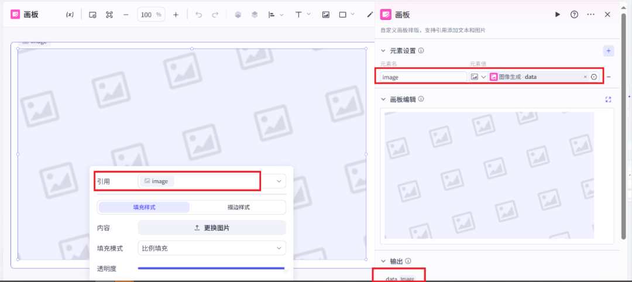The height and width of the screenshot is (282, 632).
Task: Open the 填充模式 dropdown showing 比例填充
Action: (x=212, y=248)
